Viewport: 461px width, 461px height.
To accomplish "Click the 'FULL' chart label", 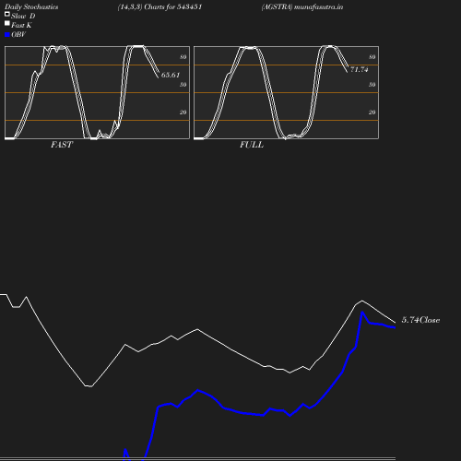I will pyautogui.click(x=252, y=145).
